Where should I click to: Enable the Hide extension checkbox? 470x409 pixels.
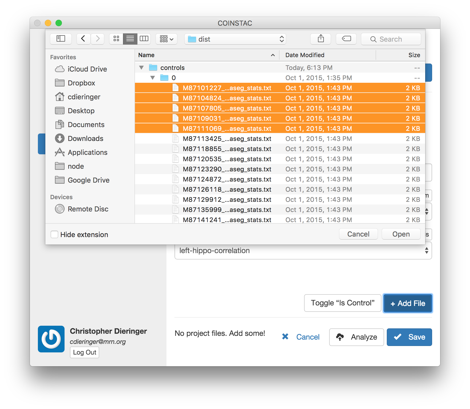(x=54, y=234)
